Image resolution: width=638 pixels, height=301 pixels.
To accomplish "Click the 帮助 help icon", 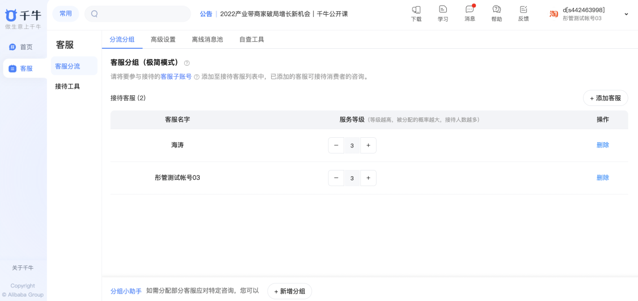I will pyautogui.click(x=496, y=10).
